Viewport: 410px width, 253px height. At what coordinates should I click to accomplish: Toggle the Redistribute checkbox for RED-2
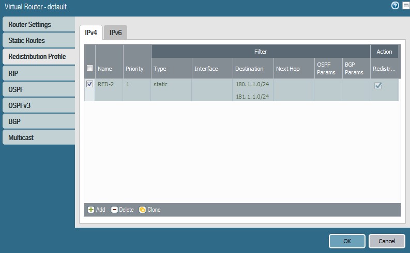click(378, 85)
